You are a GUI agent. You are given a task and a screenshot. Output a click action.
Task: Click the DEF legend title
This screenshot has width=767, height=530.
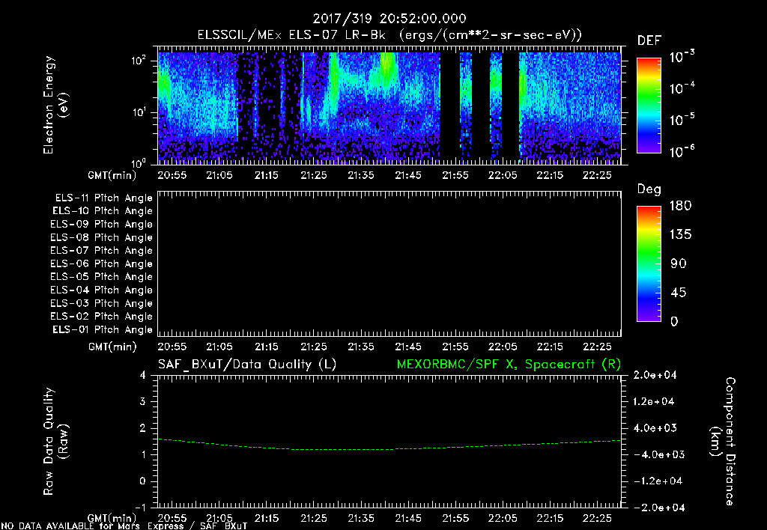(649, 40)
